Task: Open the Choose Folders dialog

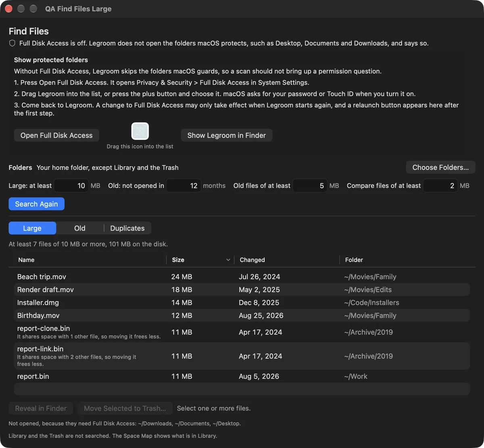Action: click(440, 167)
